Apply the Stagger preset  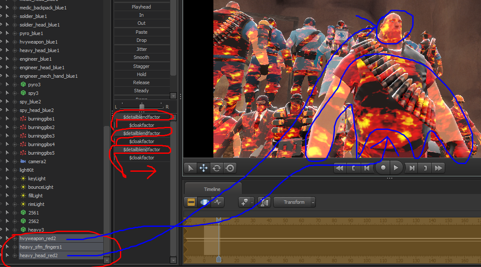point(141,66)
